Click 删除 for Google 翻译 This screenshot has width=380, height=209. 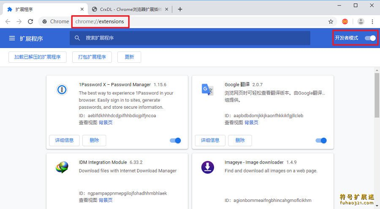point(240,141)
